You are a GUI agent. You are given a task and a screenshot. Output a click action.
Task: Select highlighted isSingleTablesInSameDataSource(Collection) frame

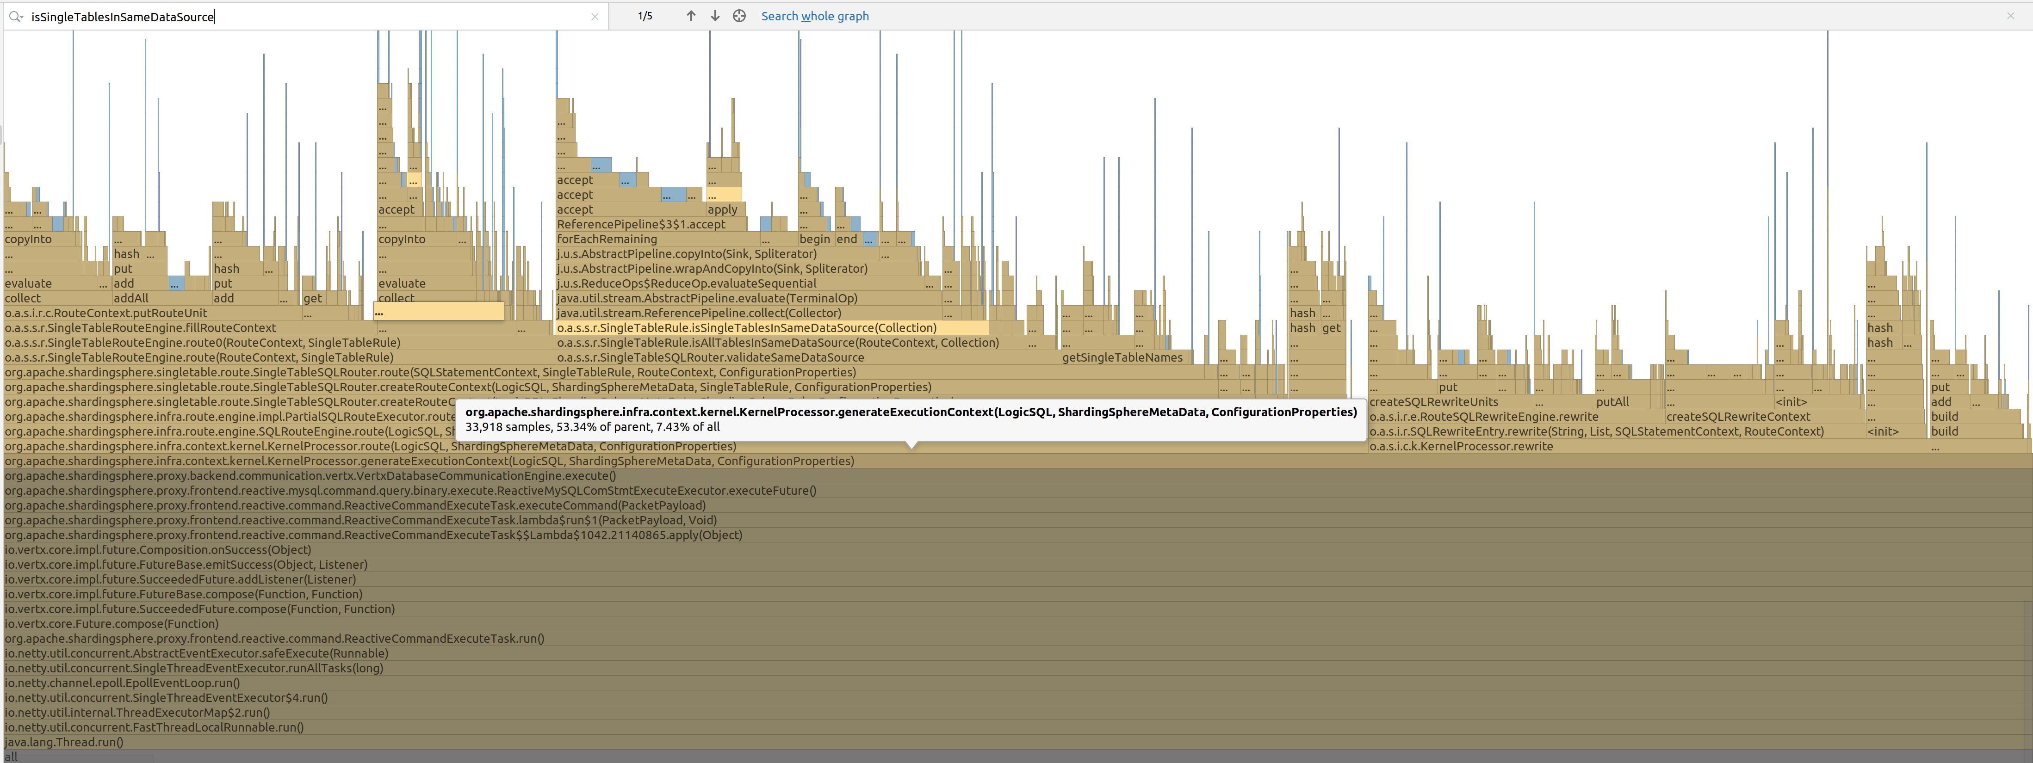(x=747, y=328)
